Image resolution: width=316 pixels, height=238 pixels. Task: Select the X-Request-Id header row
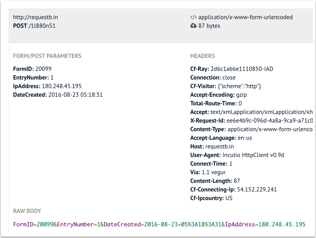(251, 121)
